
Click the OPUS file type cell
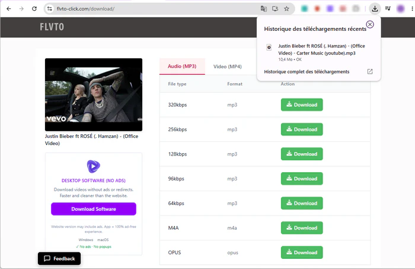[174, 252]
